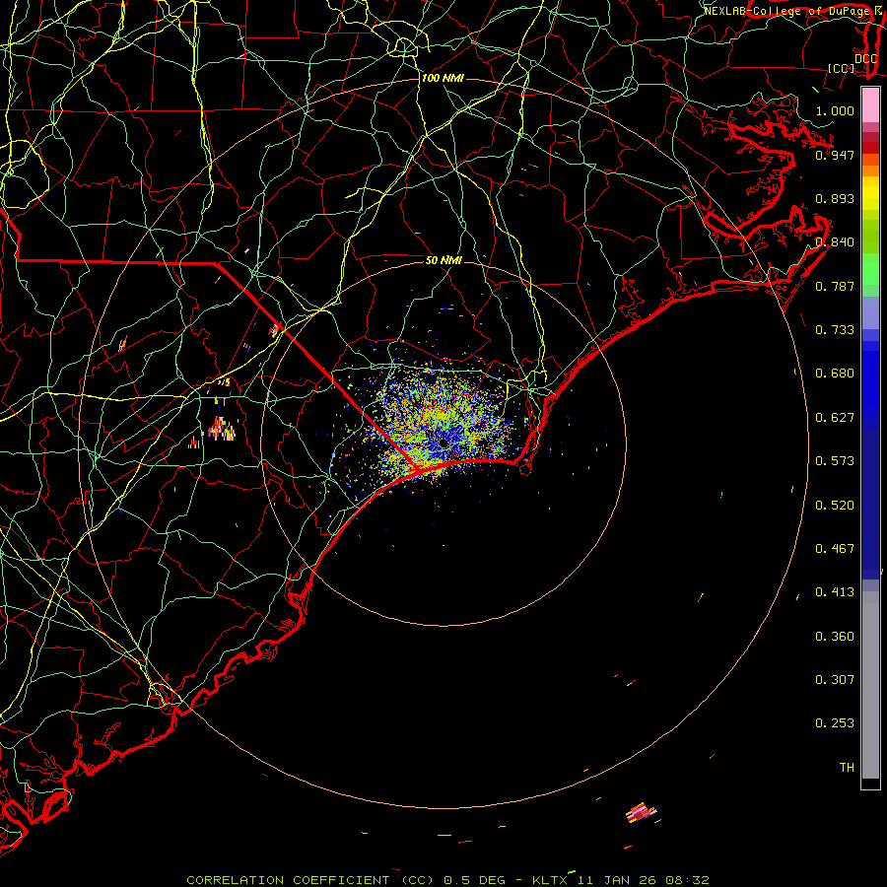The width and height of the screenshot is (887, 887).
Task: Click the TH threshold label
Action: 847,768
